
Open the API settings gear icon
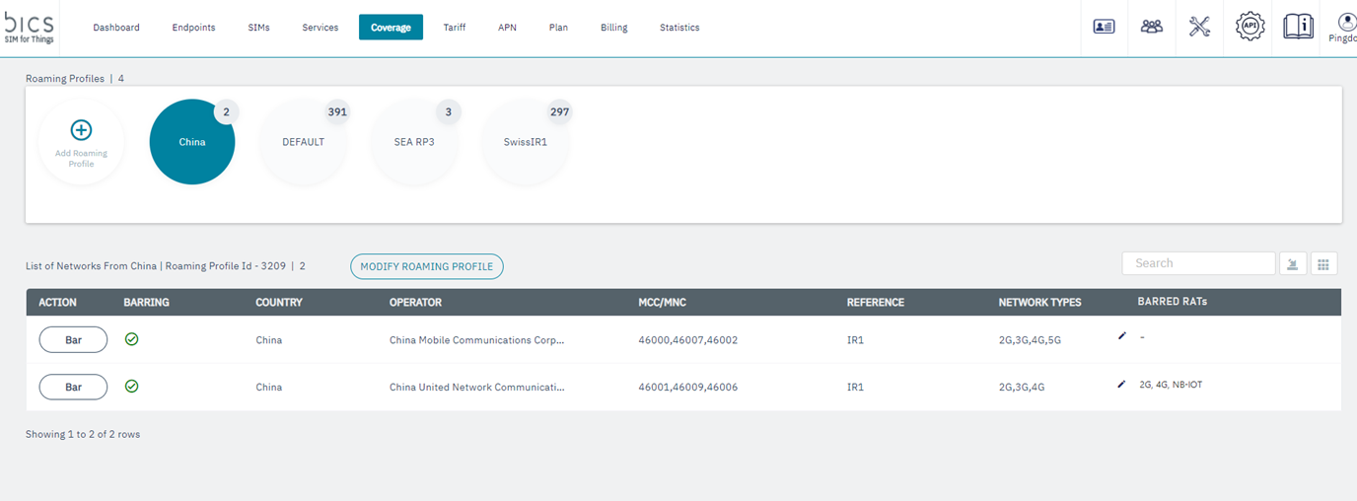tap(1250, 27)
